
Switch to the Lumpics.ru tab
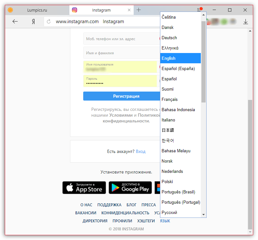[x=37, y=10]
